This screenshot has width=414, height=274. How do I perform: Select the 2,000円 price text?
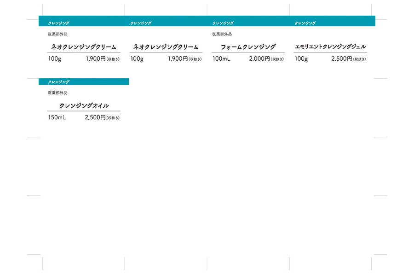[x=259, y=59]
